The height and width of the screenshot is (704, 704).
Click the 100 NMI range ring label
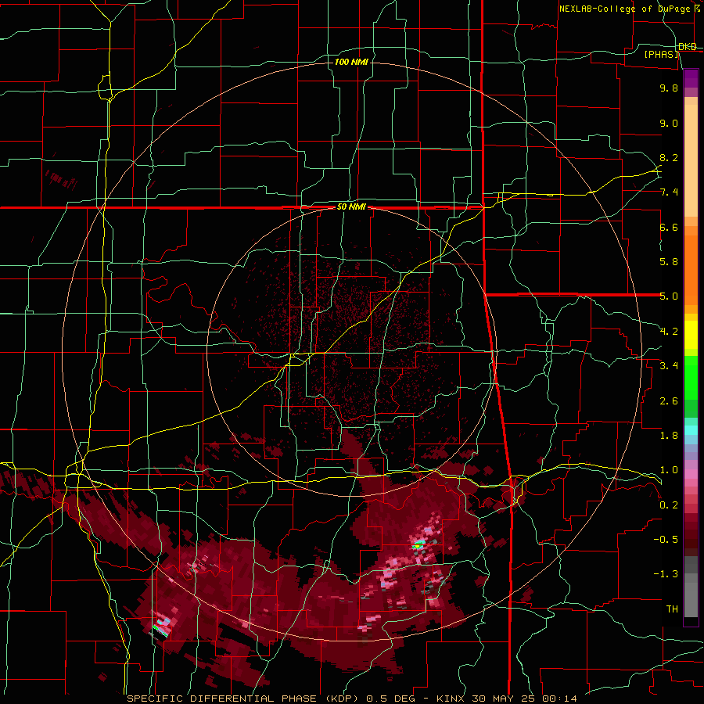(x=351, y=62)
